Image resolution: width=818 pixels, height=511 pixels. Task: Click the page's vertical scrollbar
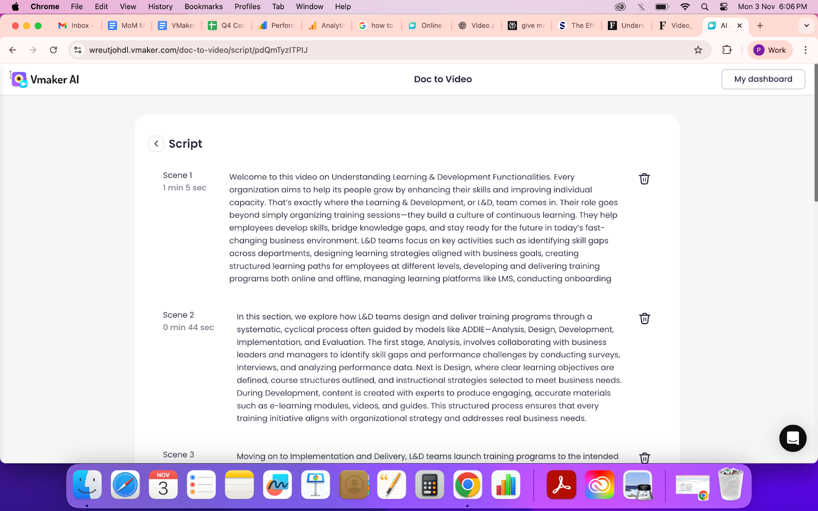pyautogui.click(x=815, y=133)
